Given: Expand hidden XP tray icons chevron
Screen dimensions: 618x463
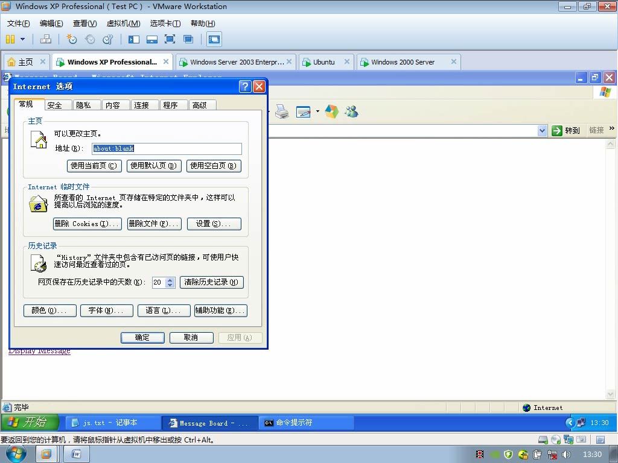Looking at the screenshot, I should (x=570, y=423).
